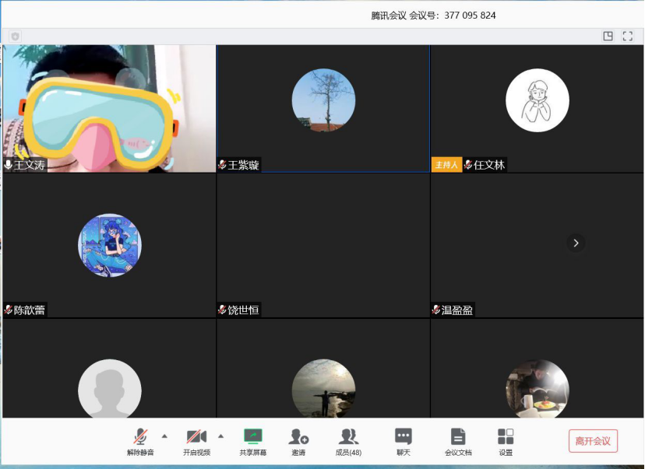Viewport: 645px width, 469px height.
Task: Click the host 任文林's participant tile
Action: click(x=537, y=108)
